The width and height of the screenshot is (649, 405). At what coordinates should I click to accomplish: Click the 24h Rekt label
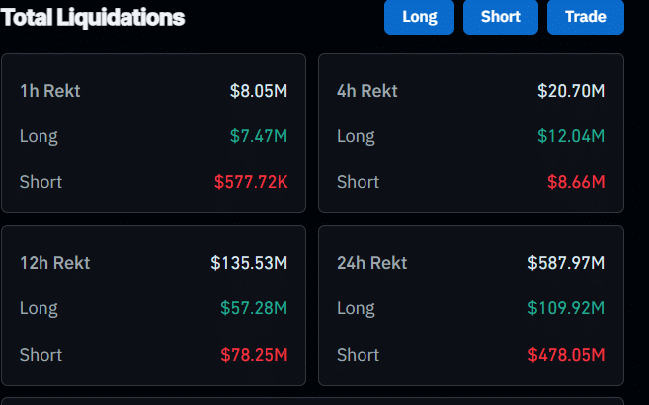372,263
